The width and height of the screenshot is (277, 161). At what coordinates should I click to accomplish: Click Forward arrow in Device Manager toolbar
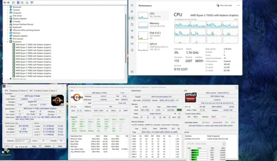pos(8,3)
